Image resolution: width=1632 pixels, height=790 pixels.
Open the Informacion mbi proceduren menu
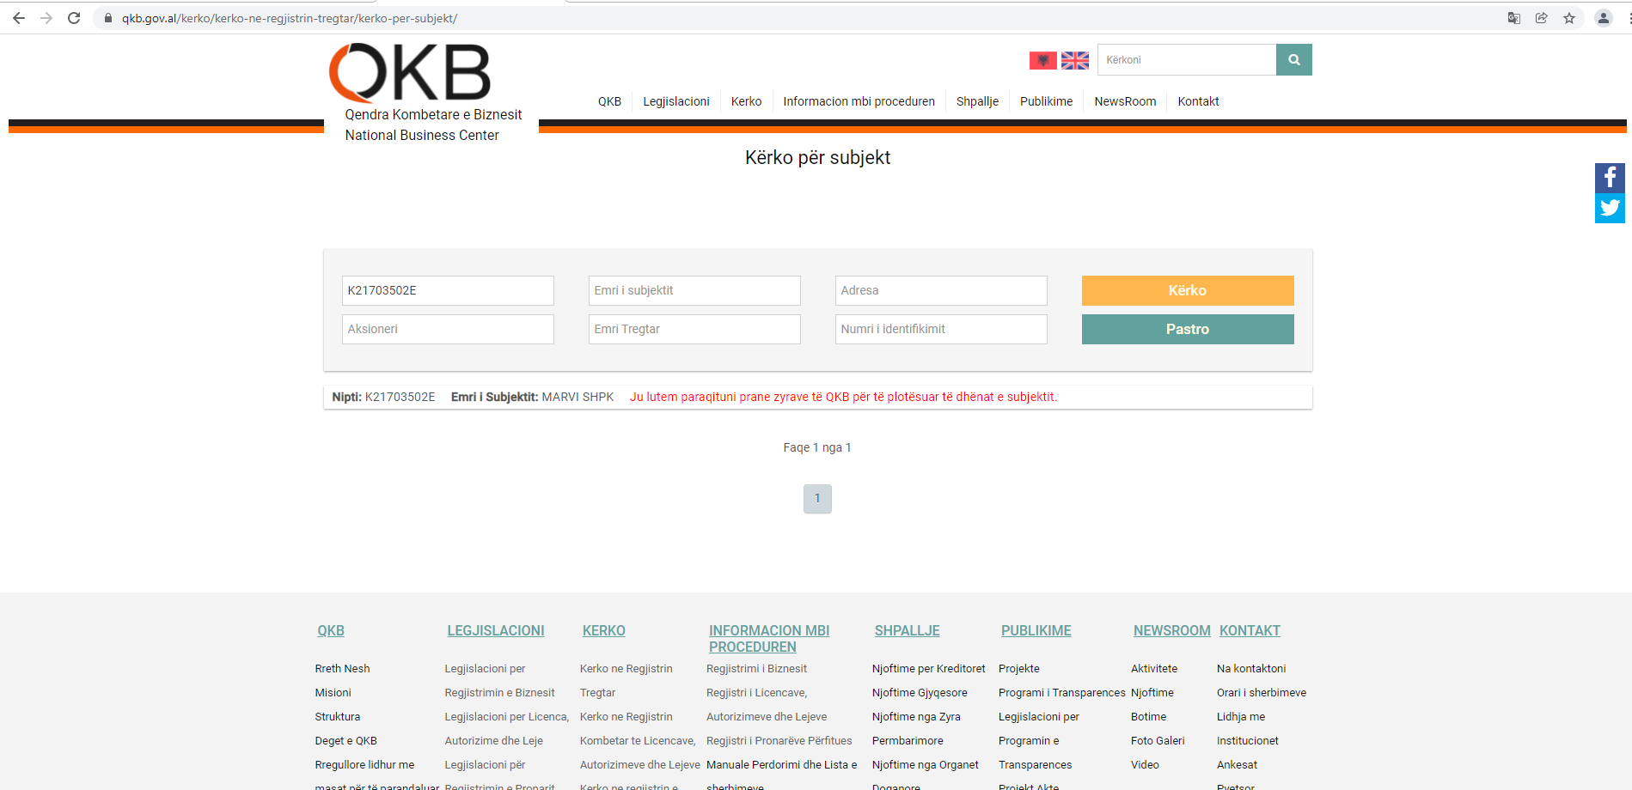point(859,101)
